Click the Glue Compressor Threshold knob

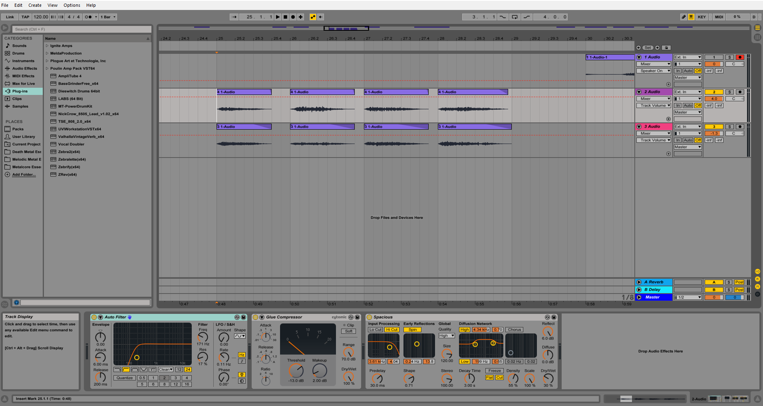coord(296,371)
